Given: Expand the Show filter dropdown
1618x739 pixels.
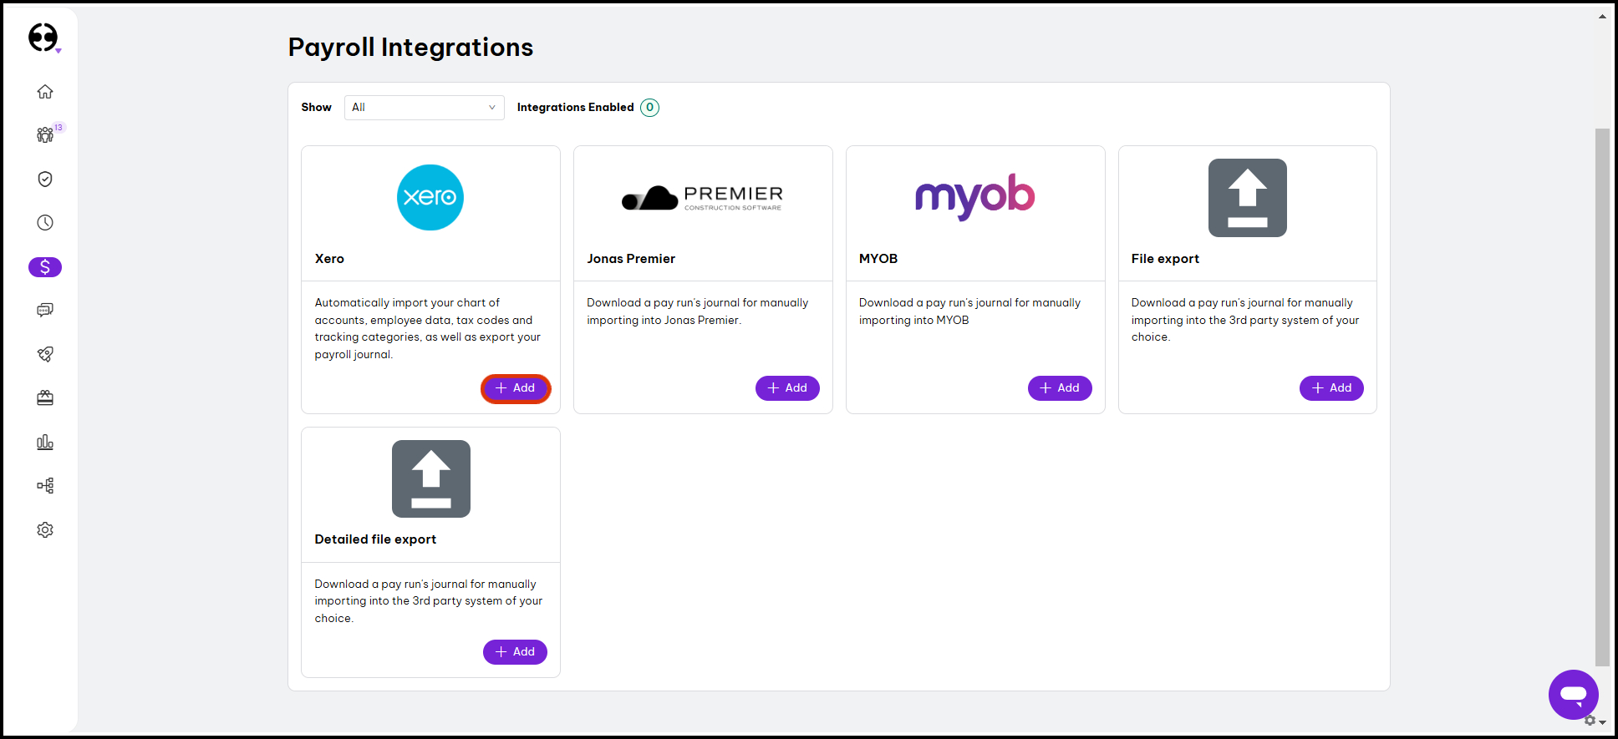Looking at the screenshot, I should [x=424, y=108].
